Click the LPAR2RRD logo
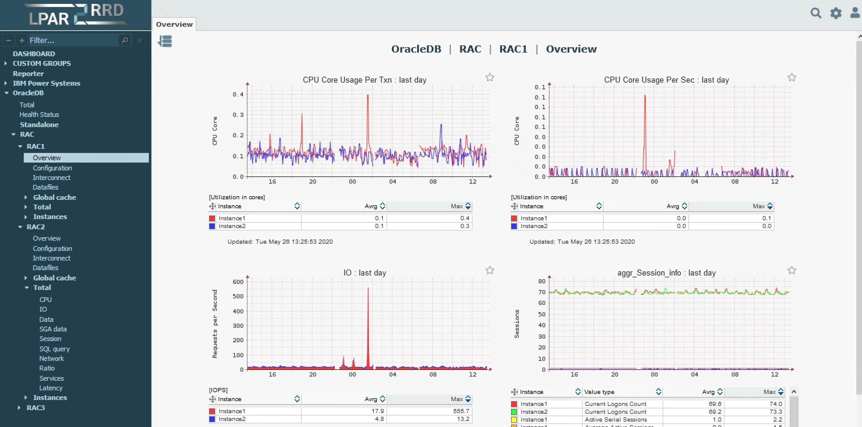 pos(76,15)
